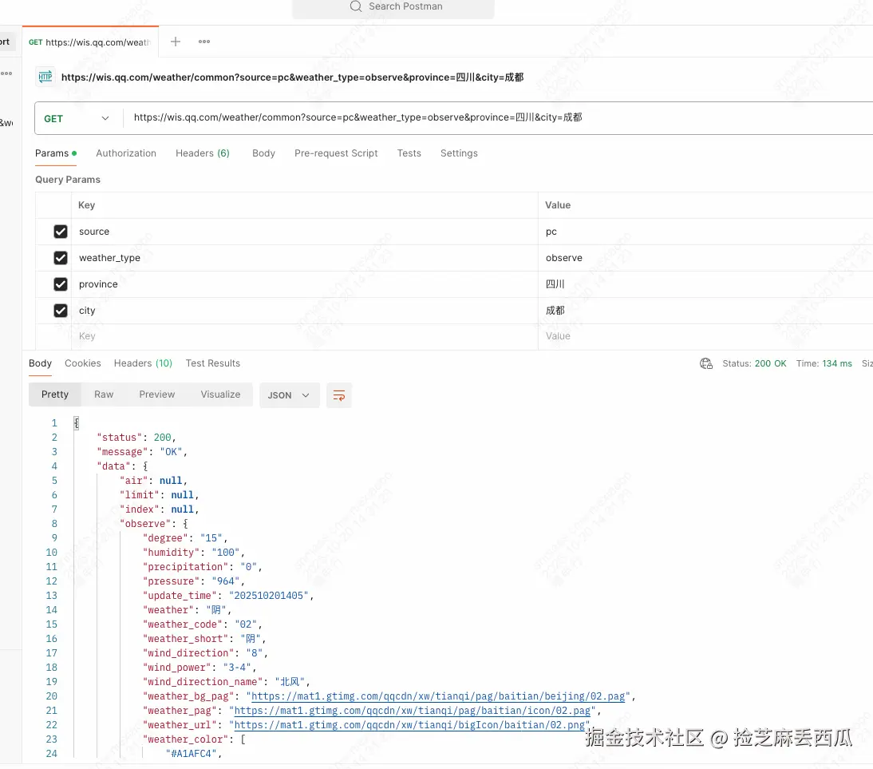
Task: Click the value cell 'pc'
Action: [x=705, y=232]
